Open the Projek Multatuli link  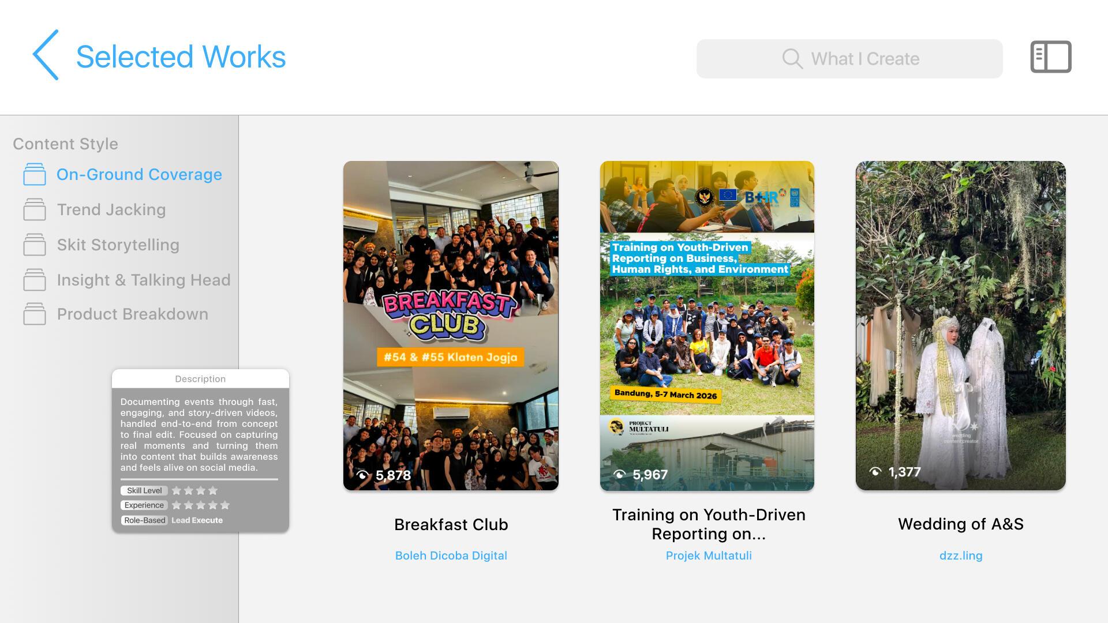[x=709, y=556]
